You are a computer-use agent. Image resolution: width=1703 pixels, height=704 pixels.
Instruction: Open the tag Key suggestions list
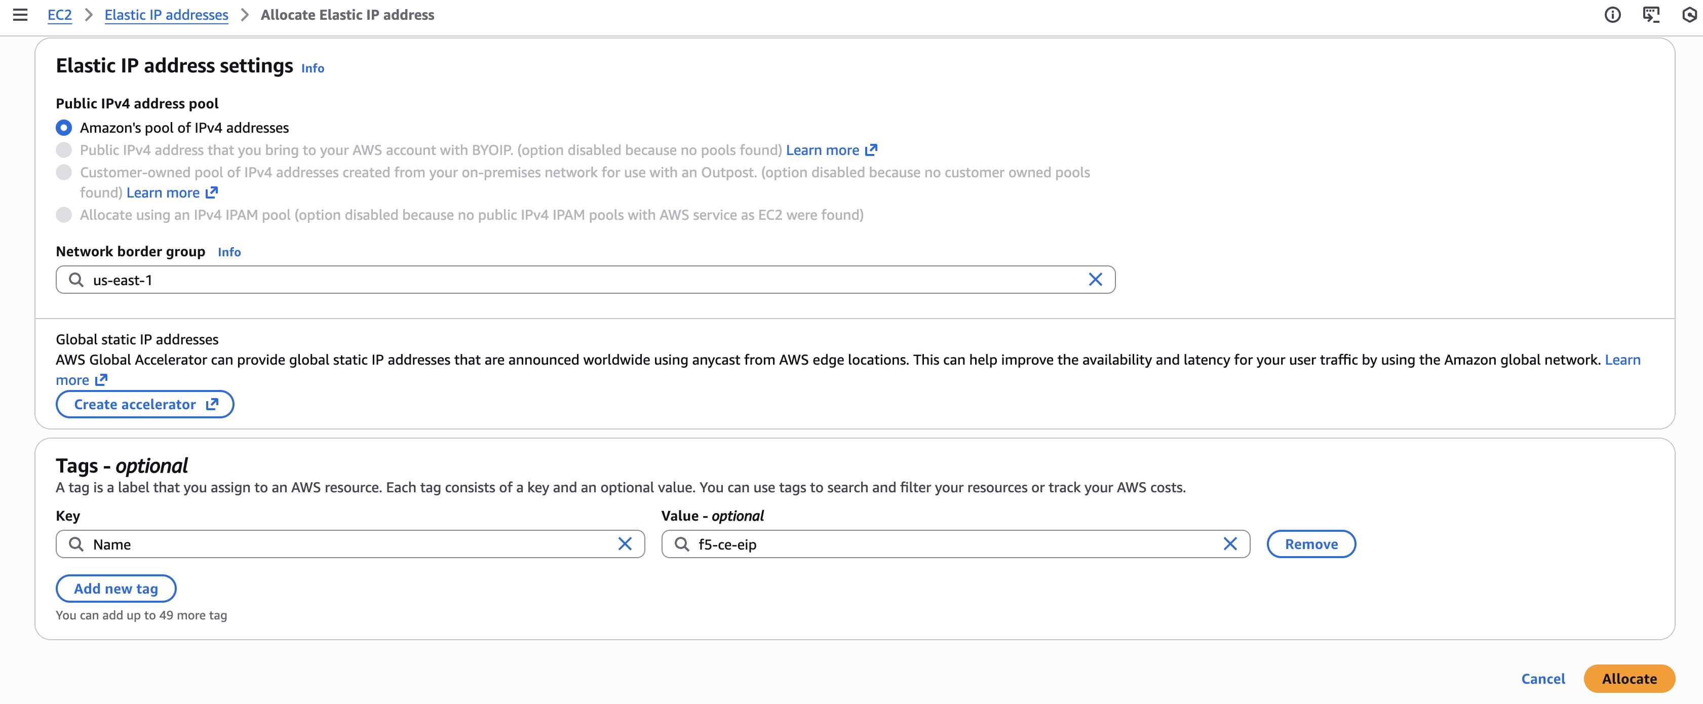click(x=331, y=544)
